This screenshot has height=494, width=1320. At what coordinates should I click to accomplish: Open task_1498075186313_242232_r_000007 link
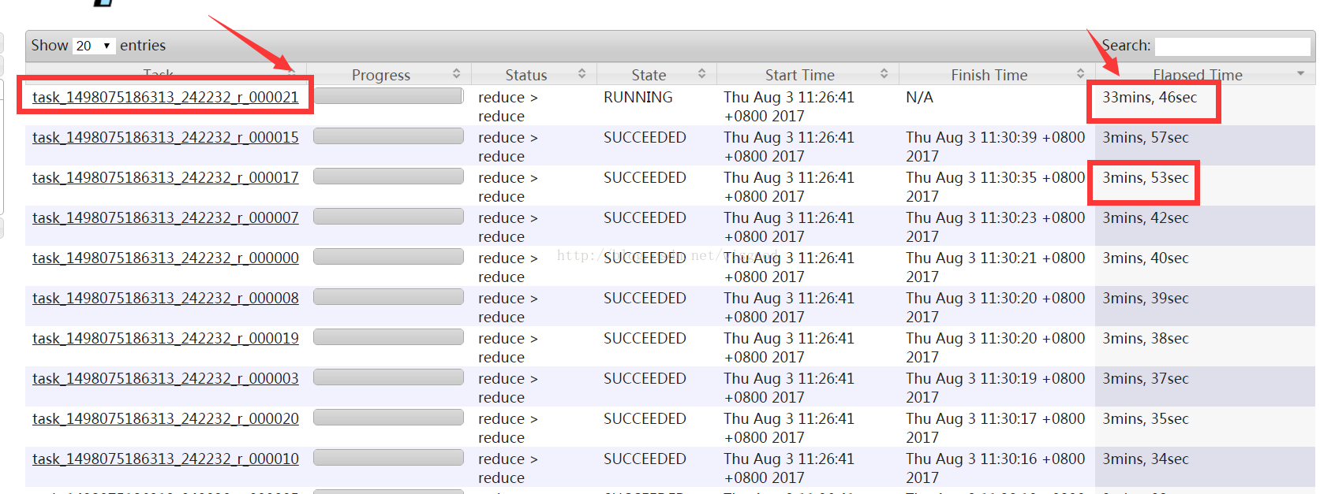(x=166, y=217)
